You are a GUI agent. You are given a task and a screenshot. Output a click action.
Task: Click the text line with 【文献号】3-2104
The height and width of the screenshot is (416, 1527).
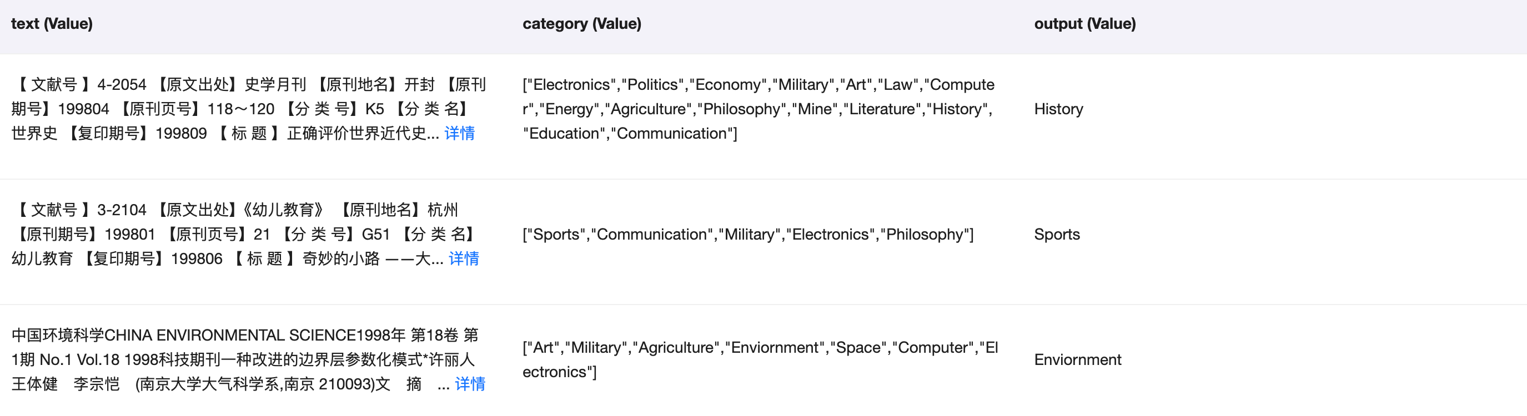point(235,210)
